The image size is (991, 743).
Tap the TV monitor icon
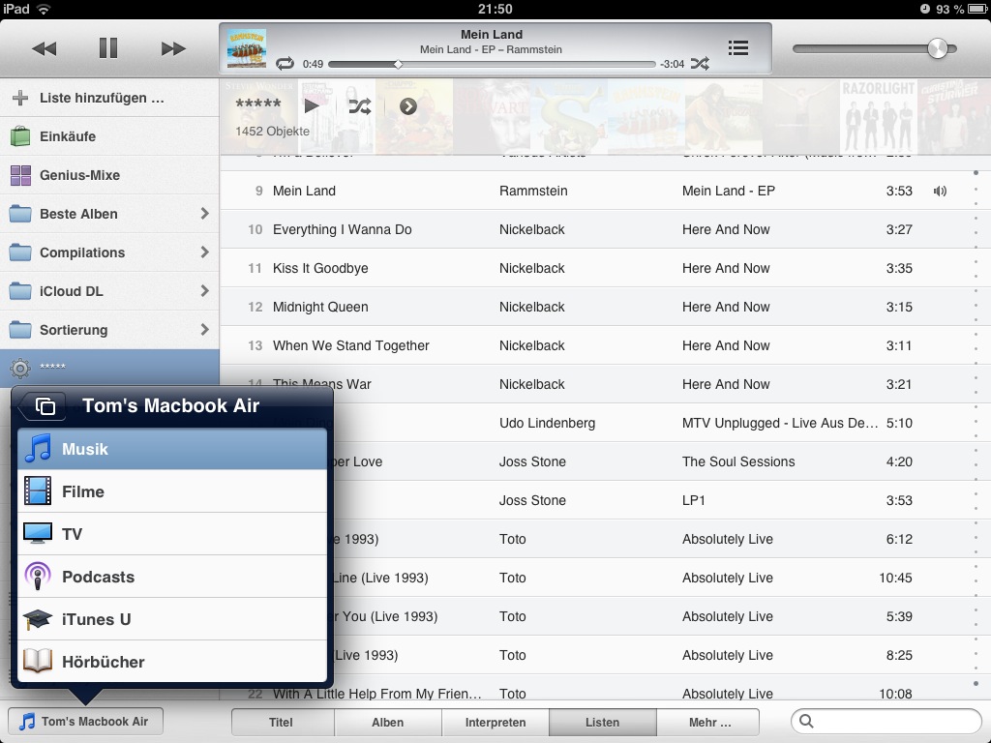[38, 533]
